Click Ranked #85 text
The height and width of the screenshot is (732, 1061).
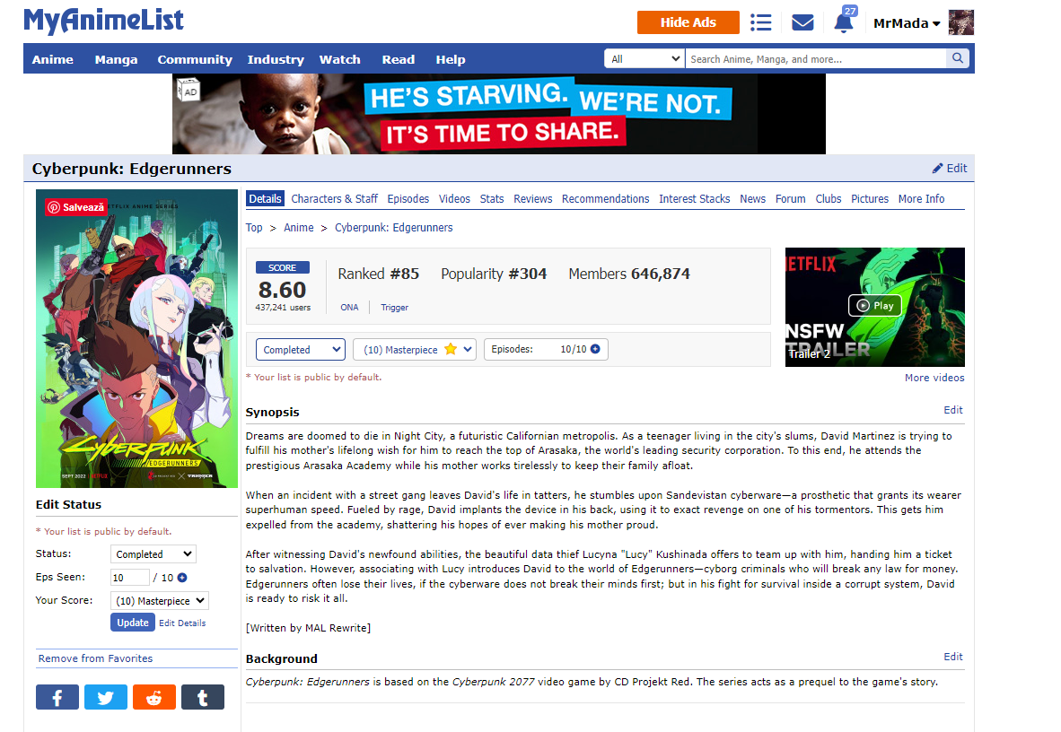[378, 274]
